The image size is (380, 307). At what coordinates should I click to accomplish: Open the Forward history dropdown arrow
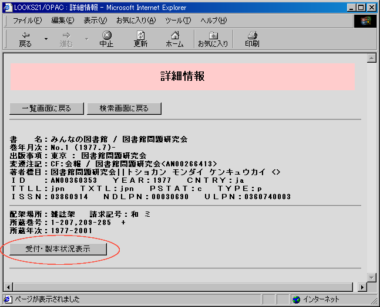[87, 39]
